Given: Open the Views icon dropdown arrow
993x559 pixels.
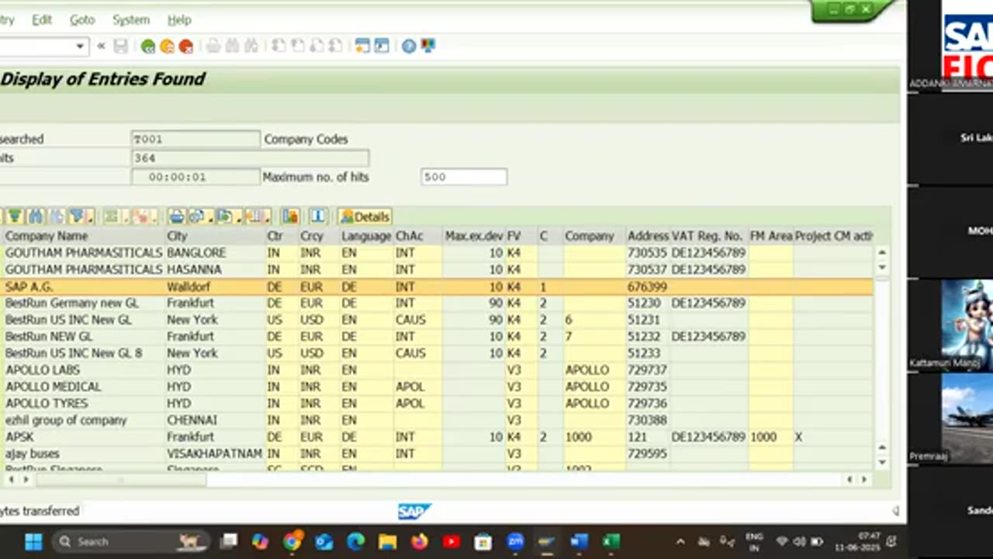Looking at the screenshot, I should [x=209, y=218].
